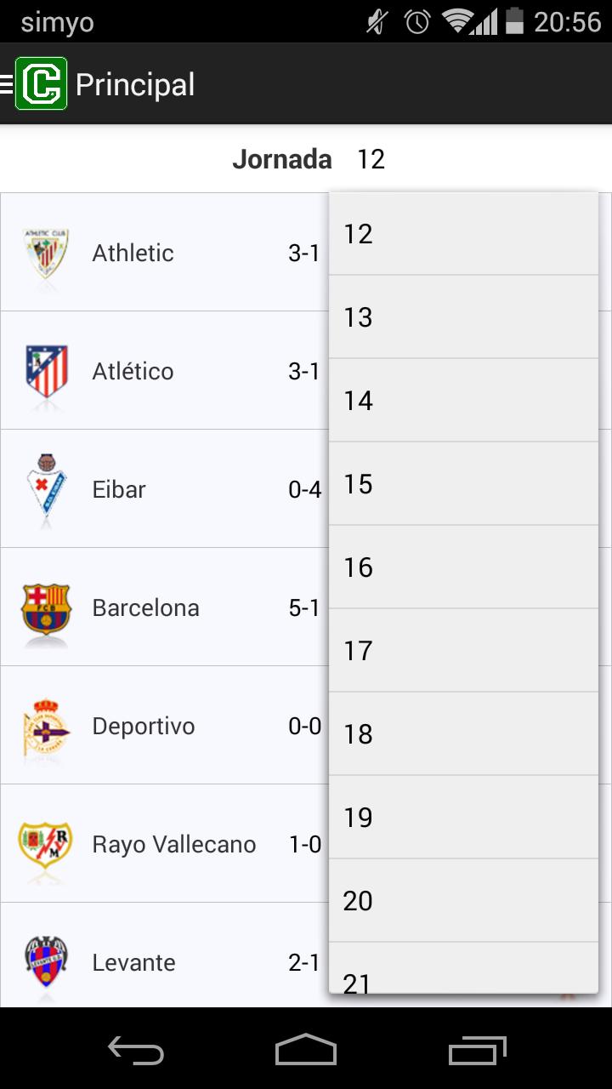Choose jornada 18 in the dropdown

tap(463, 733)
